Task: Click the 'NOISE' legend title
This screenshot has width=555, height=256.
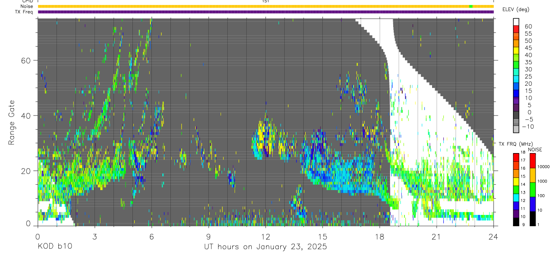Action: (535, 149)
